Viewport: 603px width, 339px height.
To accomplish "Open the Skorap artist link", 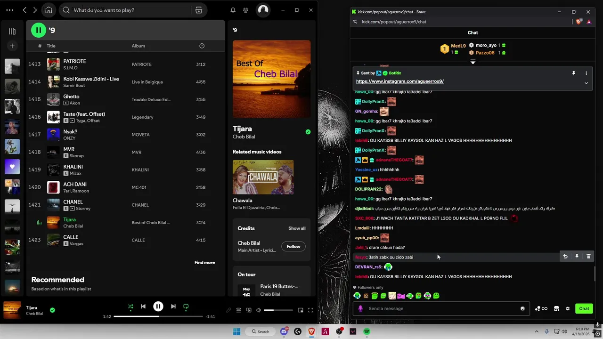I will coord(76,156).
